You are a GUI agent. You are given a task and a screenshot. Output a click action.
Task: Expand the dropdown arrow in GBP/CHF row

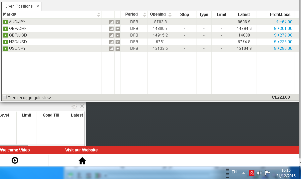(118, 29)
